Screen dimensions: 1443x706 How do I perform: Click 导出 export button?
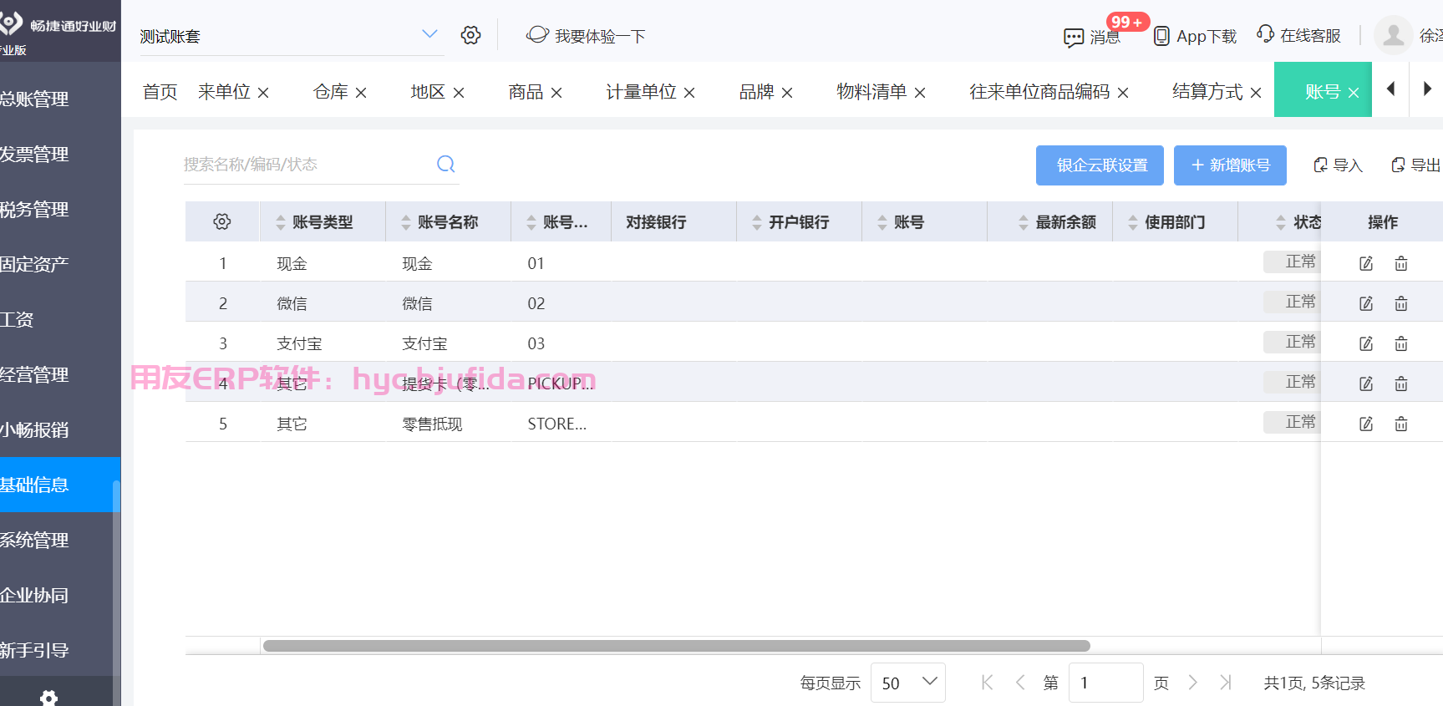(x=1415, y=165)
